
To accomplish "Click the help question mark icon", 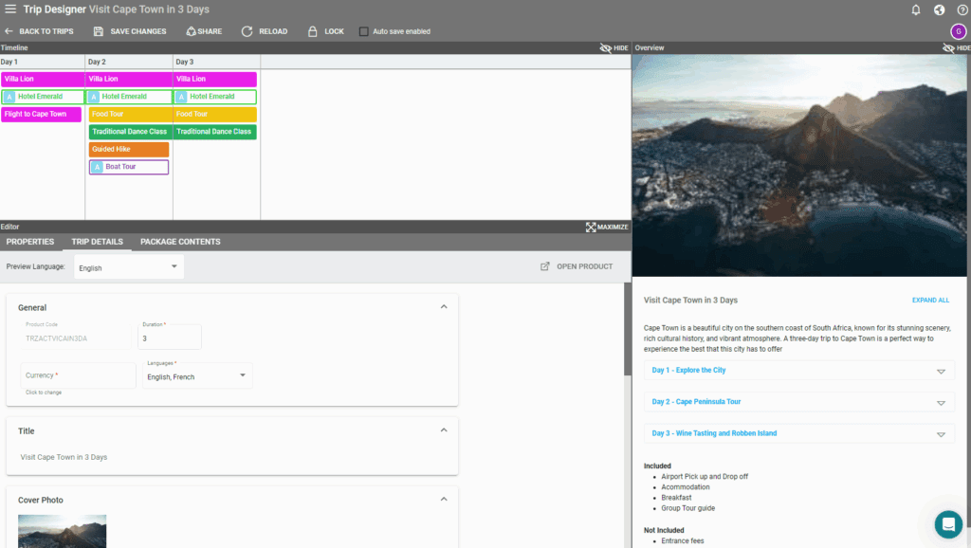I will coord(962,10).
